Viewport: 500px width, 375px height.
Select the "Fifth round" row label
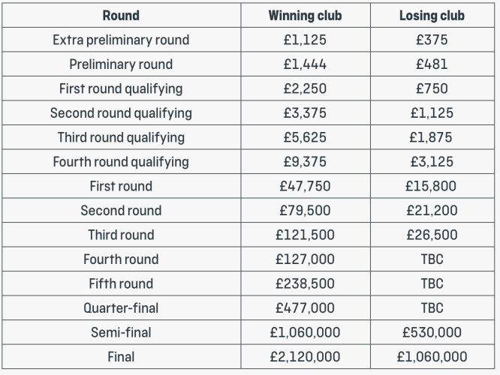point(121,283)
